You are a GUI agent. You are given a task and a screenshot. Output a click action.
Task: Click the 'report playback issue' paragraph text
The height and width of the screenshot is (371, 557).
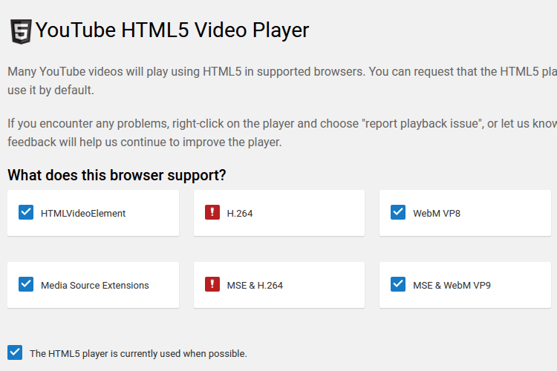pos(282,133)
